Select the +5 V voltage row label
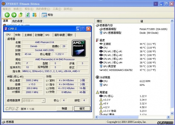Screen dimensions: 175x125 (106, 104)
